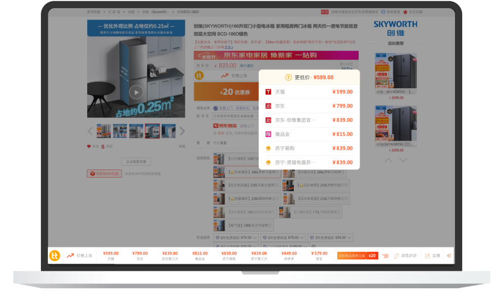497x297 pixels.
Task: Open the 天猫 ¥599.00 price in bottom bar
Action: point(111,256)
